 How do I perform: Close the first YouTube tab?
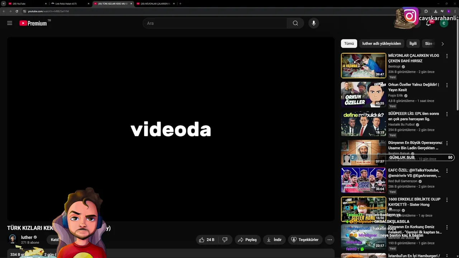point(46,4)
